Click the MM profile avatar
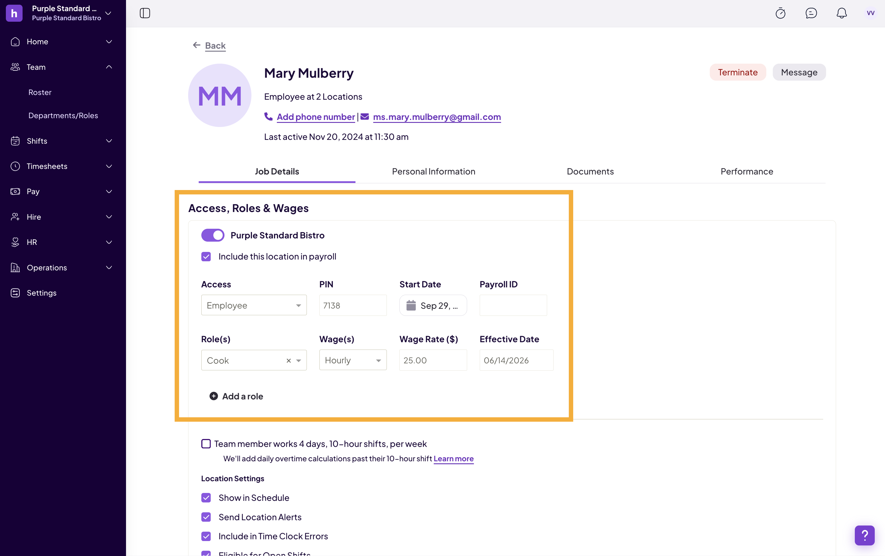This screenshot has height=556, width=885. coord(220,96)
